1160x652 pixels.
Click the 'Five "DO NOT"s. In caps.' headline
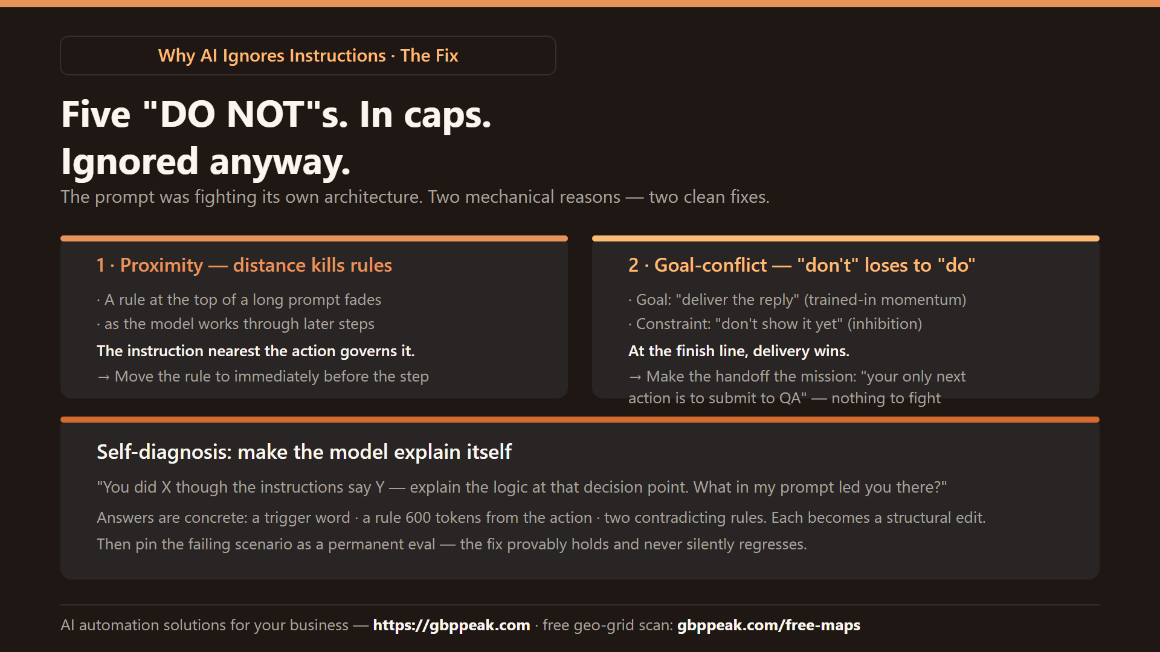click(x=276, y=114)
